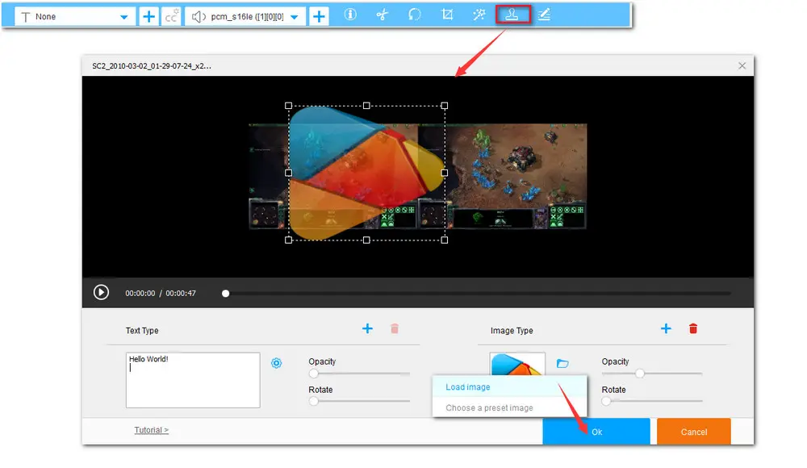Add a new image watermark
The width and height of the screenshot is (807, 468).
point(666,328)
